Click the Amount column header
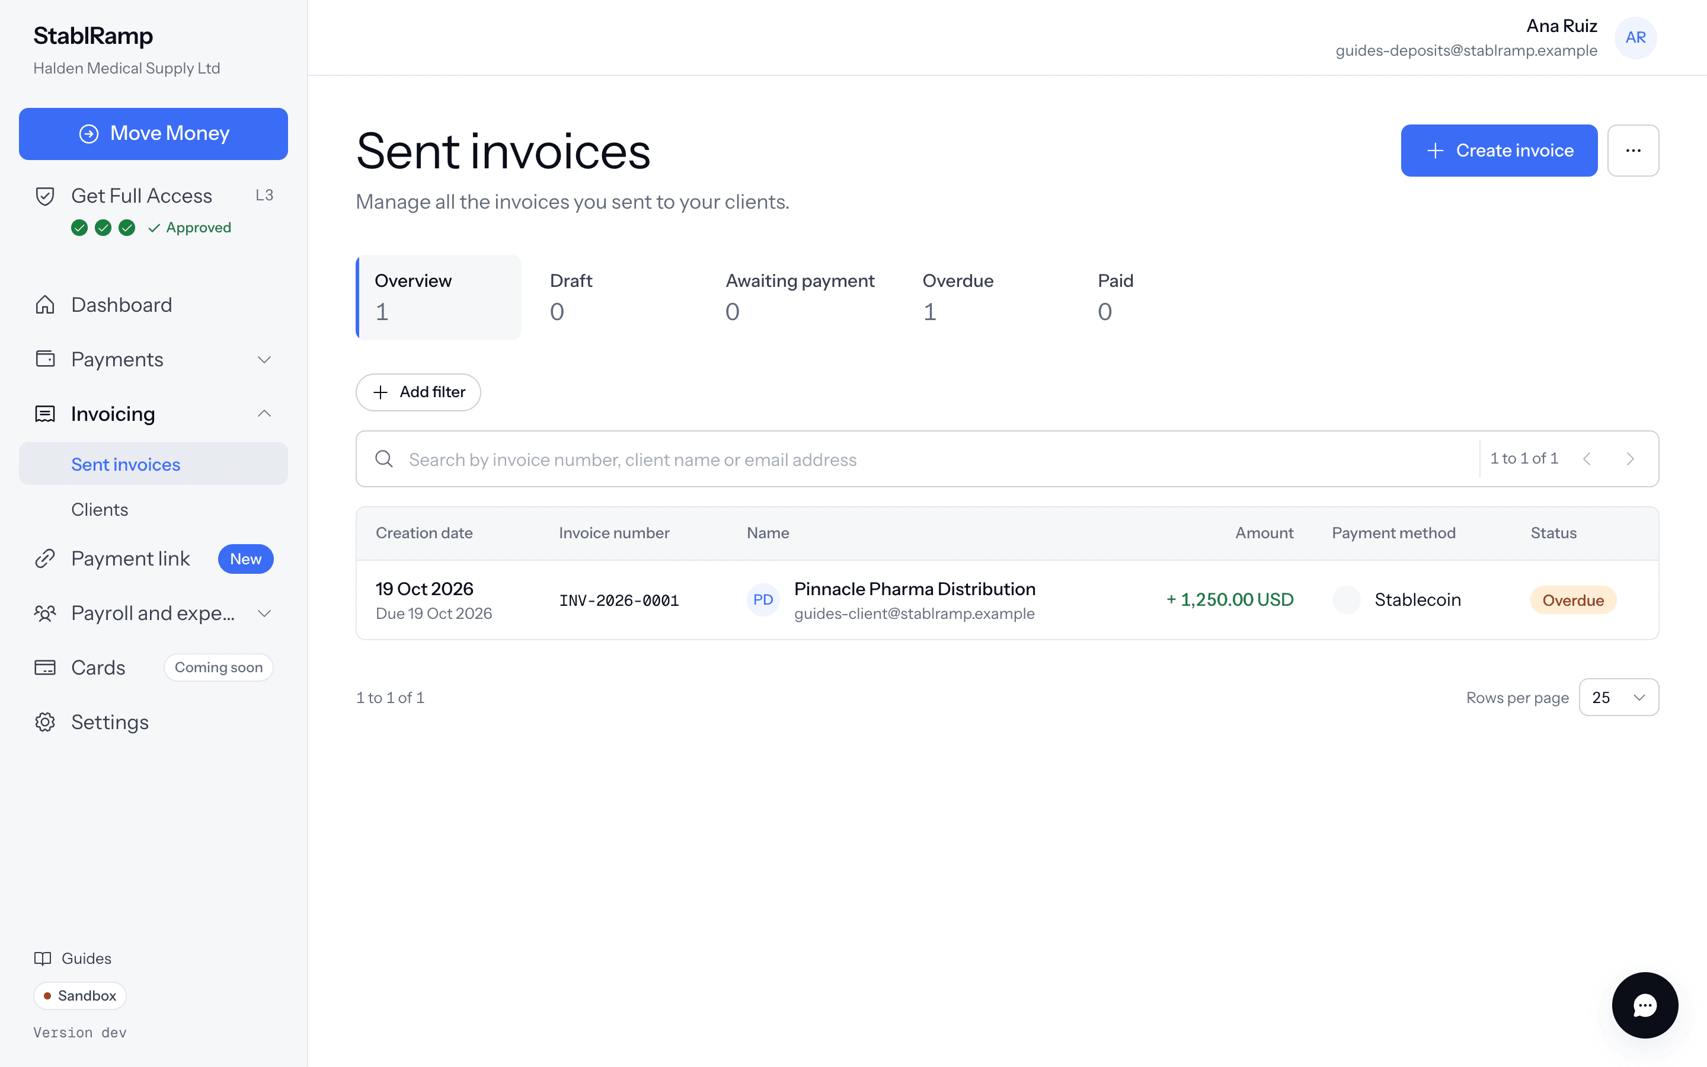Image resolution: width=1707 pixels, height=1067 pixels. 1264,533
